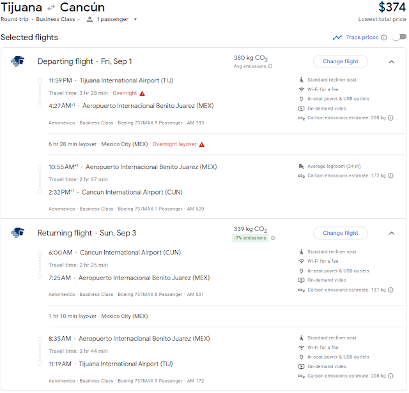Click the 339 kg CO2 emissions value

coord(251,230)
